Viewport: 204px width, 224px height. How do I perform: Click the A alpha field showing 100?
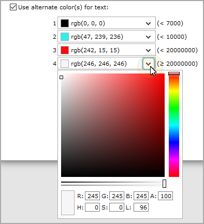pyautogui.click(x=165, y=196)
